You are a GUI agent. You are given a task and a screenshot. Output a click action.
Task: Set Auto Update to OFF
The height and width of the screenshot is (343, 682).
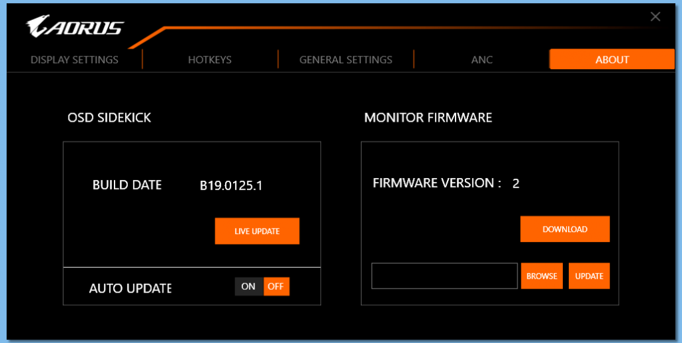pyautogui.click(x=276, y=286)
